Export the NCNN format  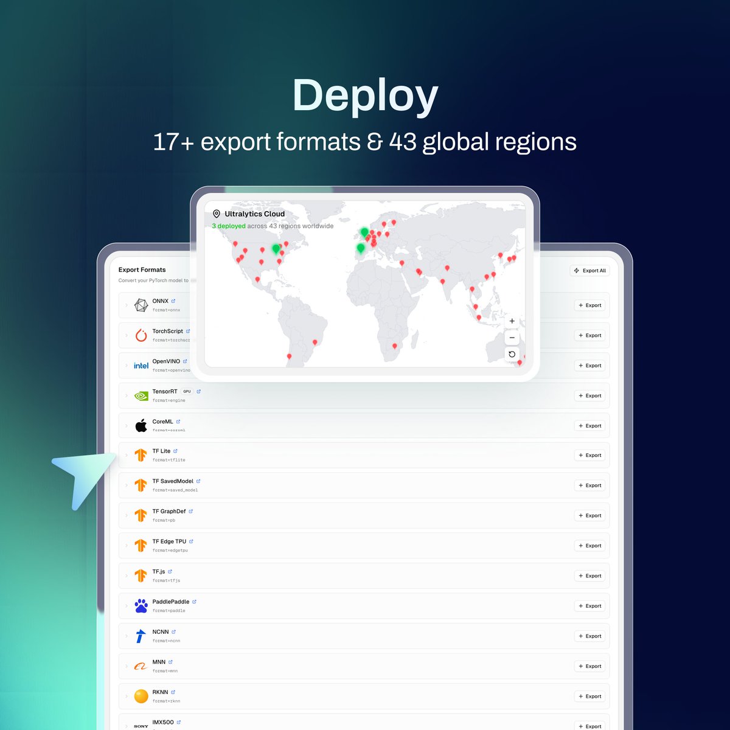coord(590,636)
